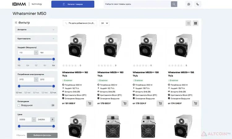This screenshot has width=232, height=139.
Task: Open Whatsminer M50S++ 160 Th/s product image
Action: (113, 45)
